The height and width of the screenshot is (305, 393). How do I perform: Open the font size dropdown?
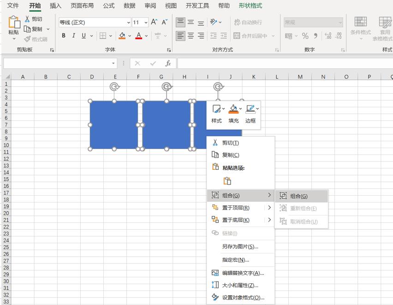pos(146,22)
